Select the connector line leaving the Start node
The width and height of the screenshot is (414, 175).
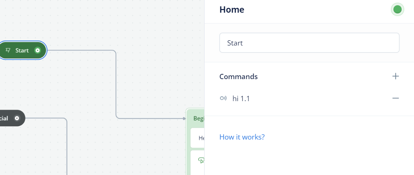click(x=116, y=84)
